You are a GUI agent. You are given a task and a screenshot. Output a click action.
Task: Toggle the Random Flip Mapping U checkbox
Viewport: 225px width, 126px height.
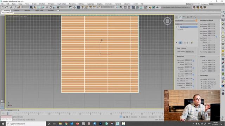click(x=201, y=82)
